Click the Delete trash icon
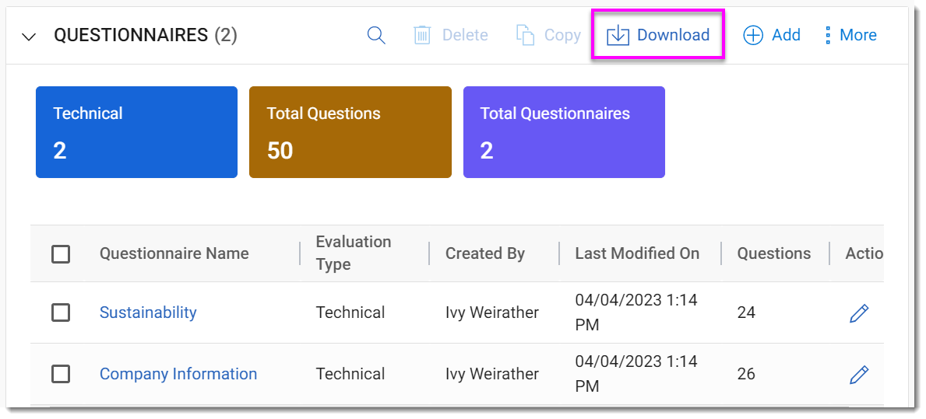926x419 pixels. click(x=422, y=35)
